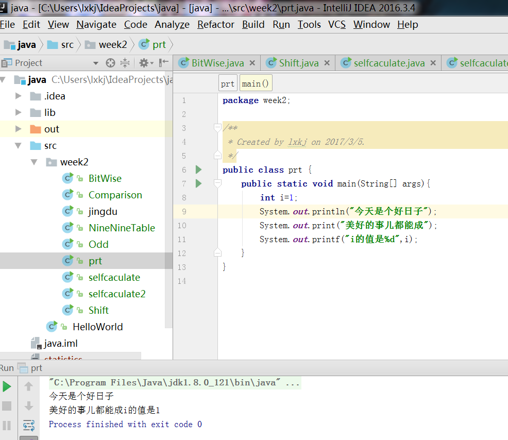
Task: Click the week2 breadcrumb in navigation bar
Action: pyautogui.click(x=106, y=44)
